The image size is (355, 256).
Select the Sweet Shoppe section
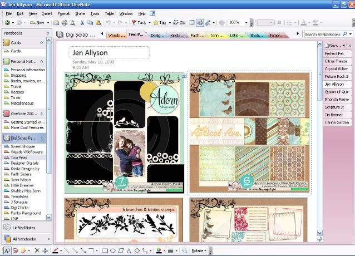pos(23,146)
